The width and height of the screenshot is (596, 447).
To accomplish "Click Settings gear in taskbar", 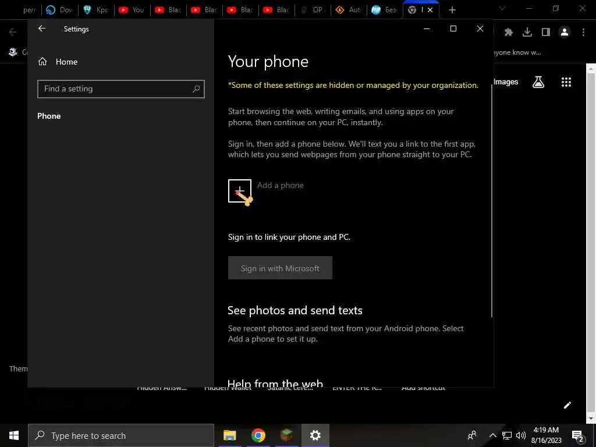I will coord(315,435).
